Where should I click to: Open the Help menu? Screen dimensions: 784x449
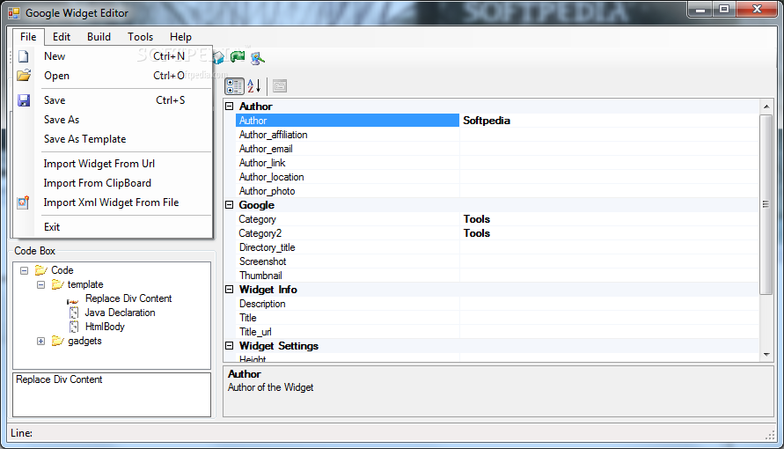[180, 36]
